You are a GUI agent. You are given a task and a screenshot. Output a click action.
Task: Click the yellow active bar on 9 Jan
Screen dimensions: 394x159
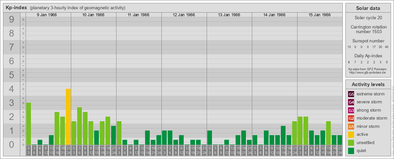[68, 117]
